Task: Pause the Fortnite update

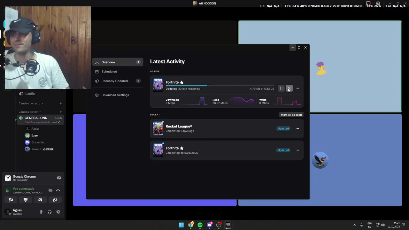Action: click(281, 88)
